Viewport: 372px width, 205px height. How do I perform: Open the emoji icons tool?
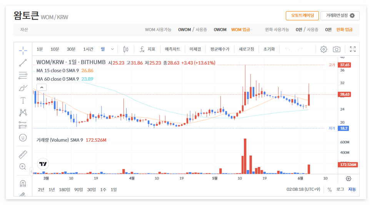[23, 137]
